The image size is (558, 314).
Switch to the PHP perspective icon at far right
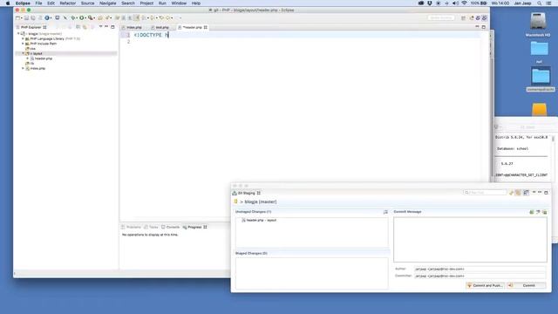pos(485,17)
